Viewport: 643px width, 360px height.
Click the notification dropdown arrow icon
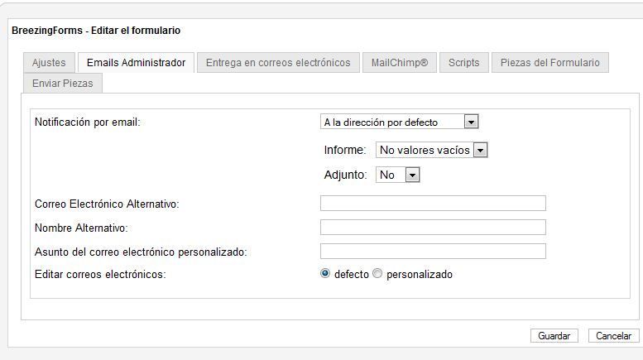[x=471, y=122]
